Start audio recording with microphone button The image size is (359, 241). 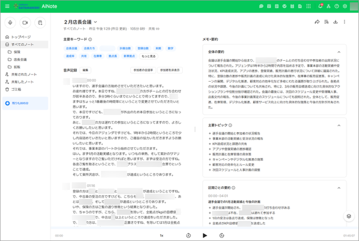pos(10,22)
